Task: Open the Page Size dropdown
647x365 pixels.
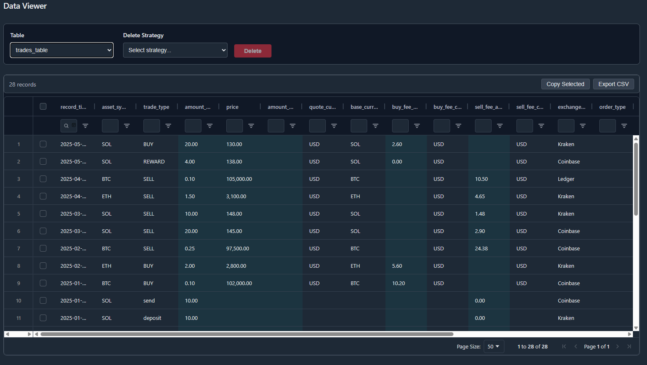Action: (494, 346)
